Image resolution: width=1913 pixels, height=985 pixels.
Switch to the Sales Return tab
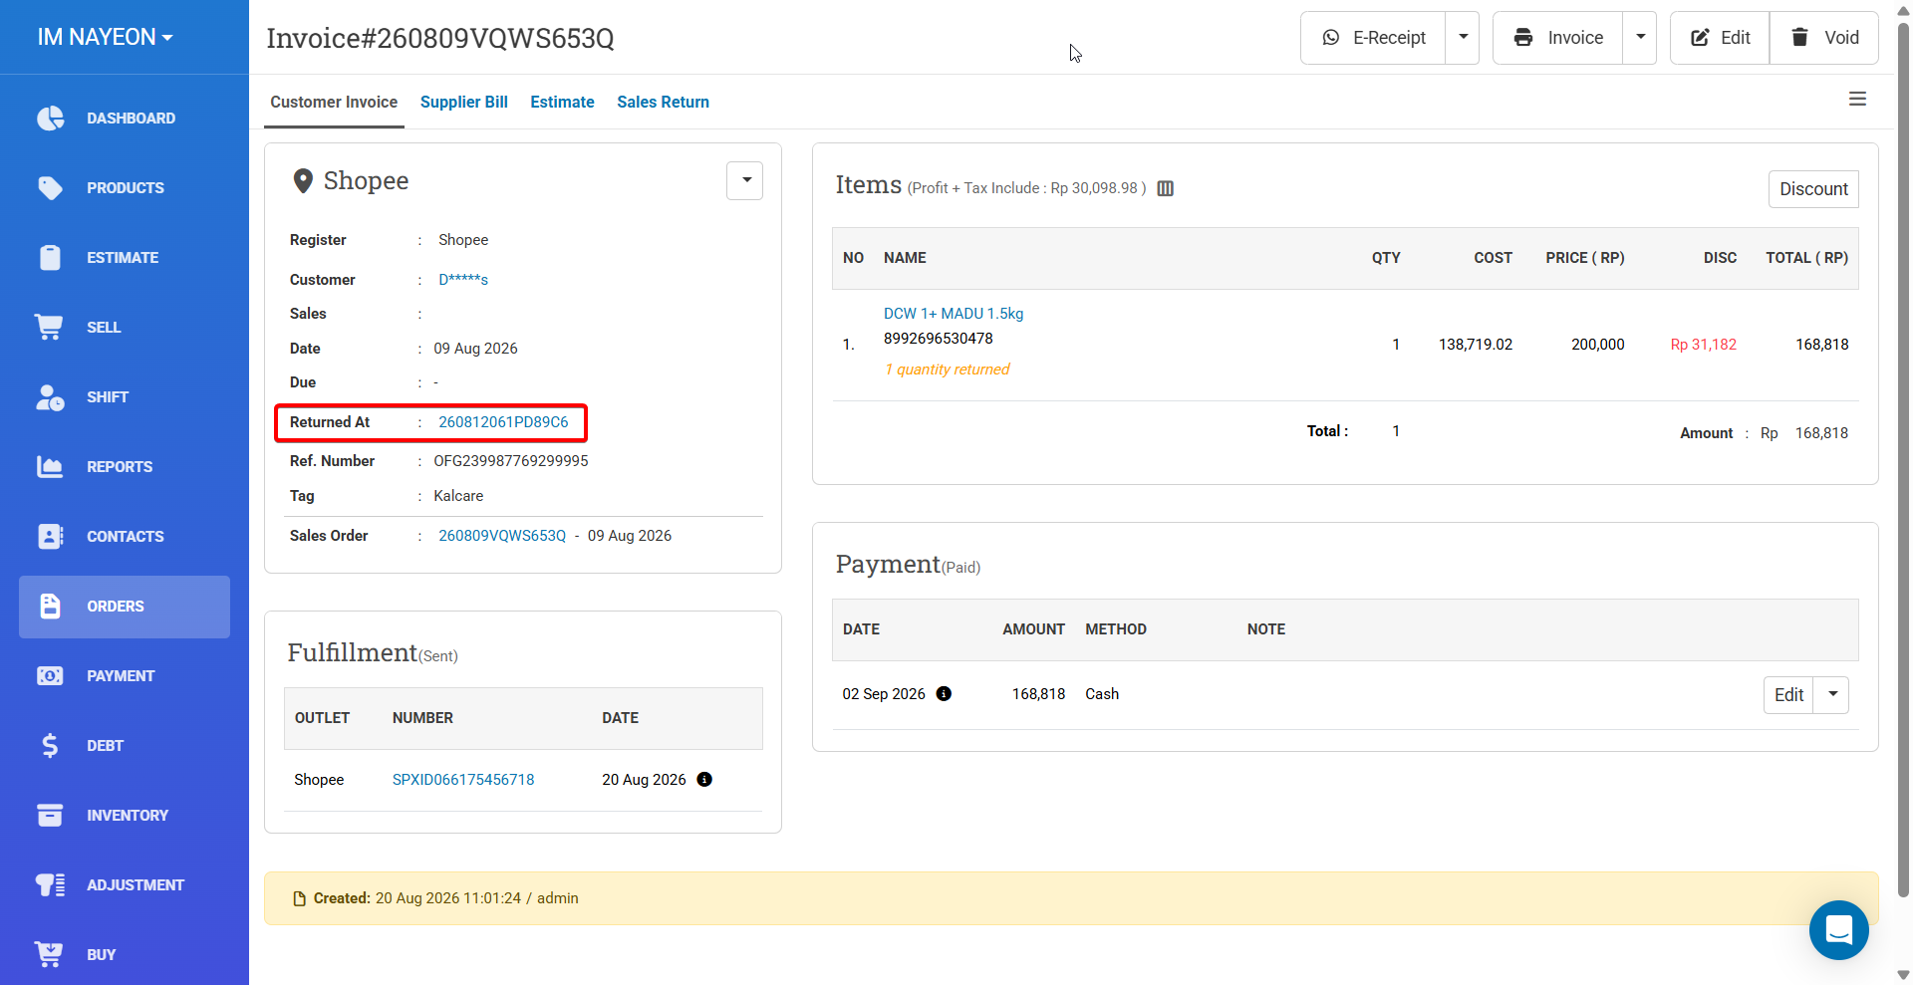663,102
